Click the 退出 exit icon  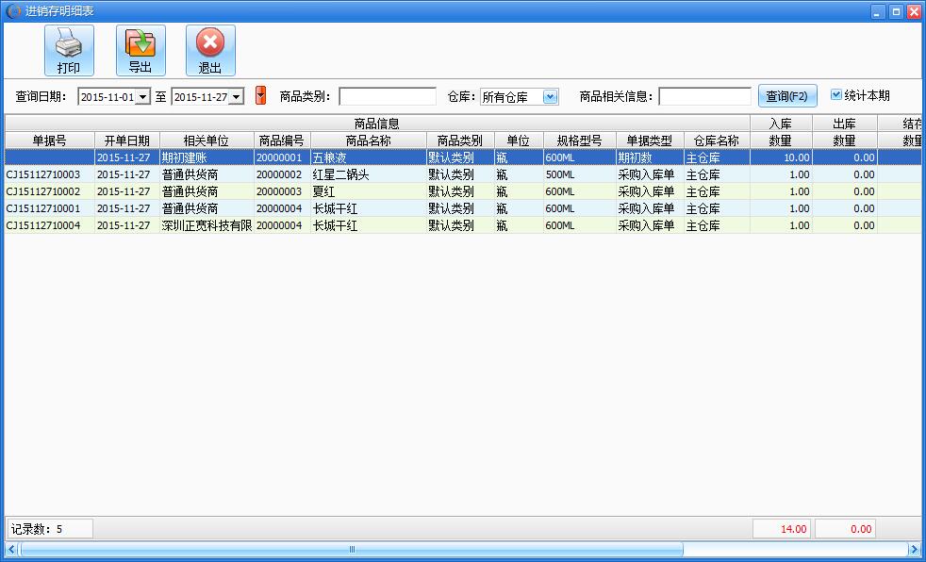[211, 50]
